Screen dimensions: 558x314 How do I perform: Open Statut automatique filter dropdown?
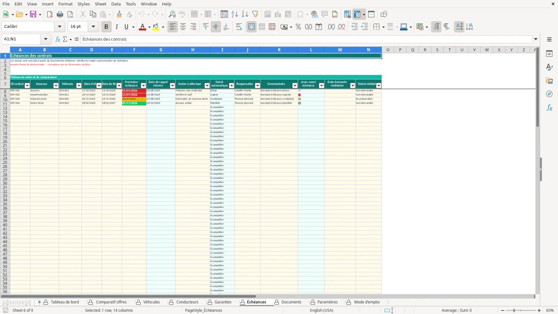point(232,85)
